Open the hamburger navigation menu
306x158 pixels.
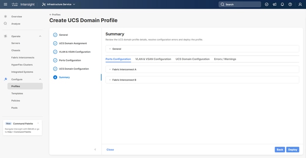point(6,4)
